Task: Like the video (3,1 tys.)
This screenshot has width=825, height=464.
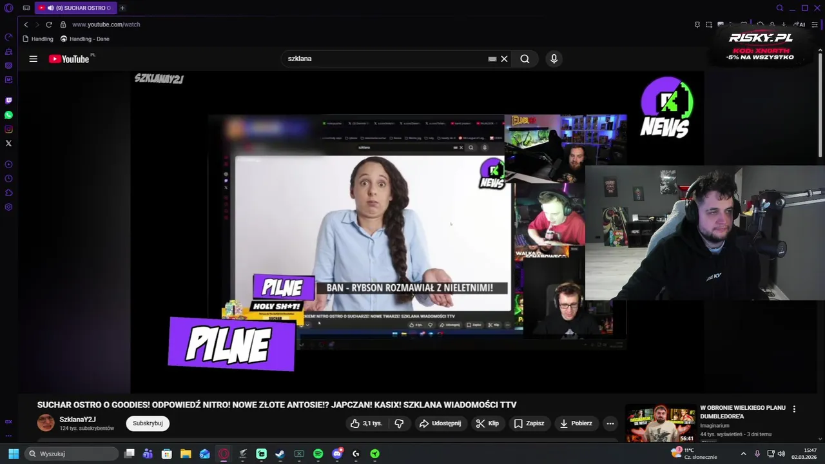Action: click(366, 423)
